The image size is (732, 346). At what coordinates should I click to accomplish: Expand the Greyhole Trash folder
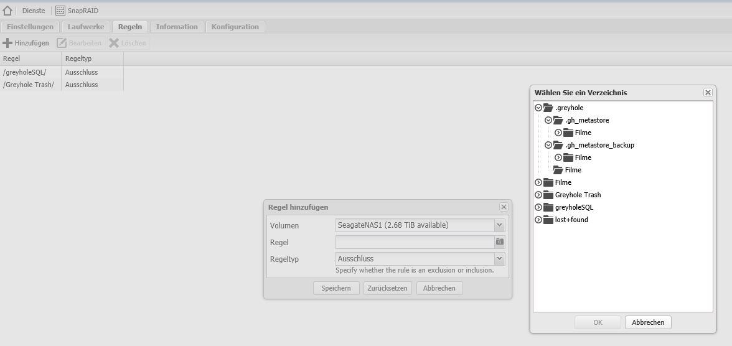point(538,195)
